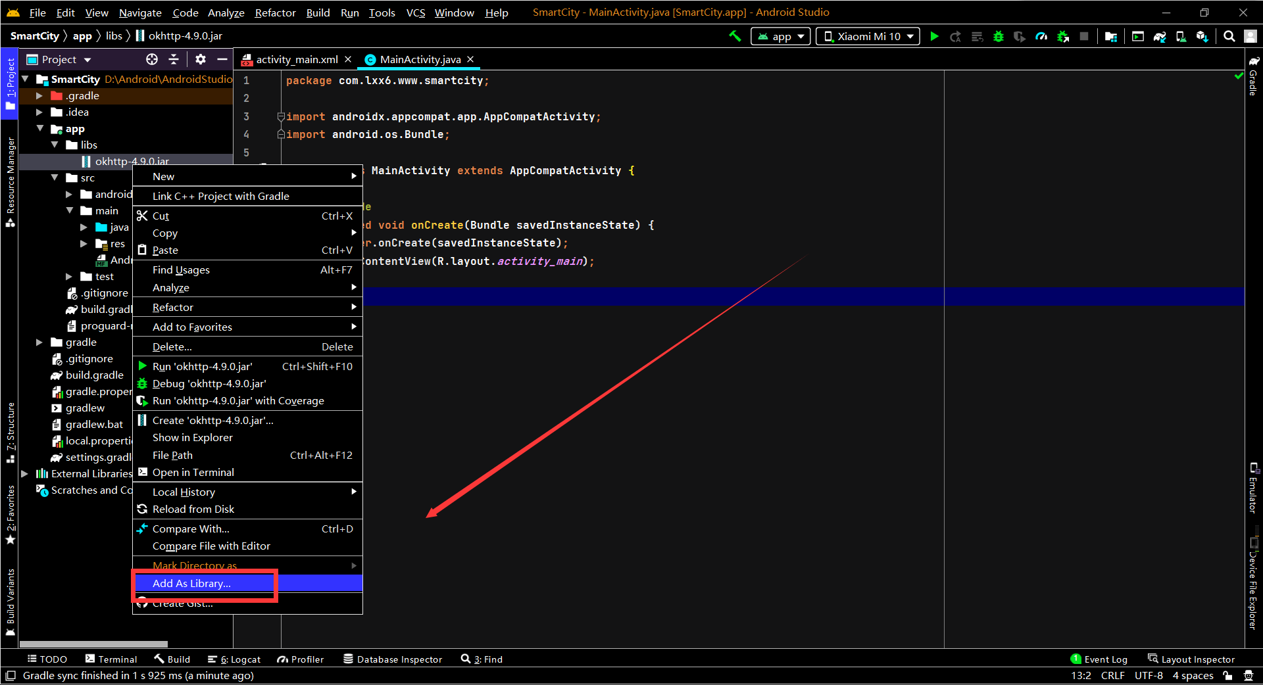
Task: Open the Refactor submenu in context menu
Action: tap(248, 307)
